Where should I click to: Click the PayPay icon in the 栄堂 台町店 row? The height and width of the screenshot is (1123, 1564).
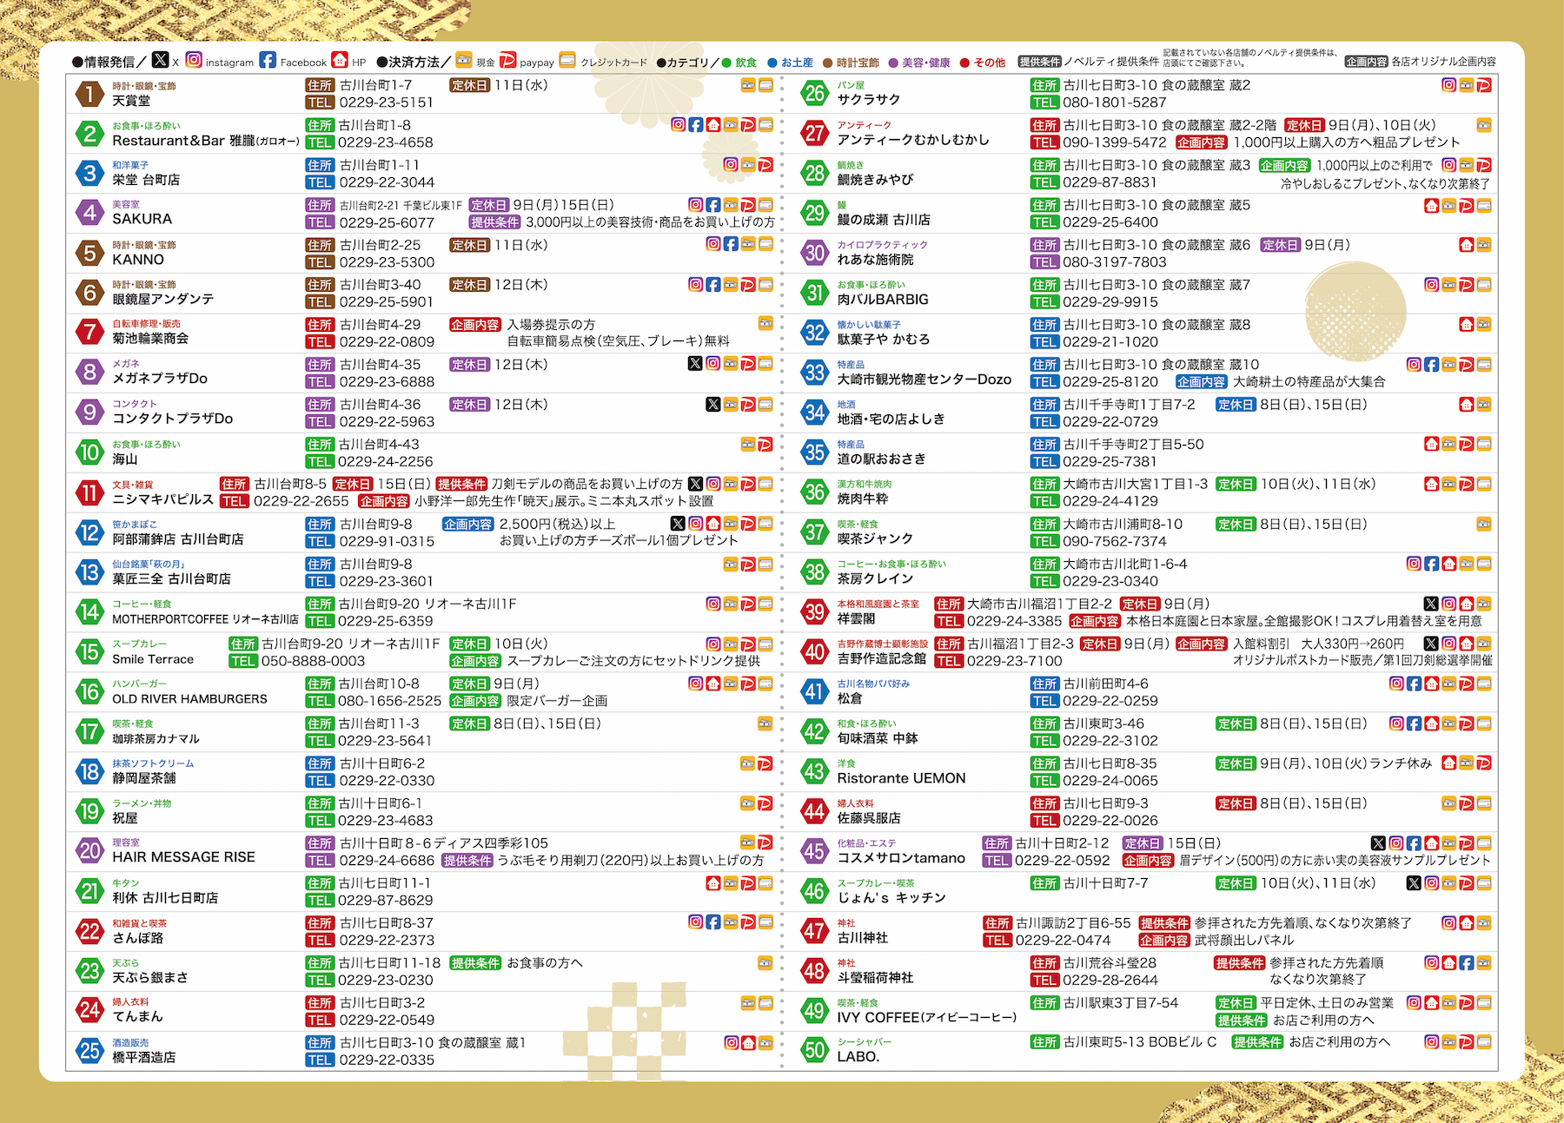click(x=765, y=164)
